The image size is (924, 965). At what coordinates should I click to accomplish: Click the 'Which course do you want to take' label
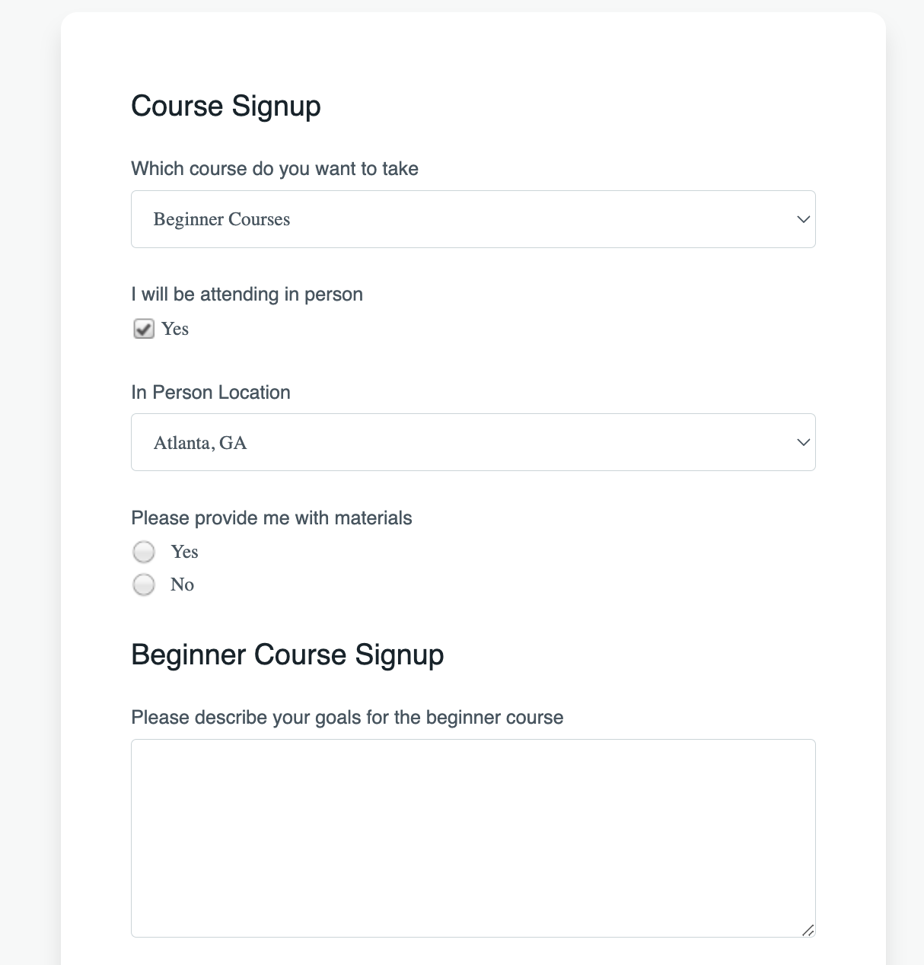pos(275,168)
